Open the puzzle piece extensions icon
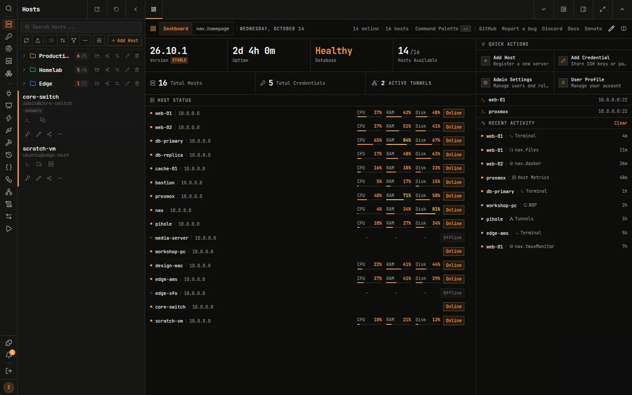632x395 pixels. click(x=8, y=343)
